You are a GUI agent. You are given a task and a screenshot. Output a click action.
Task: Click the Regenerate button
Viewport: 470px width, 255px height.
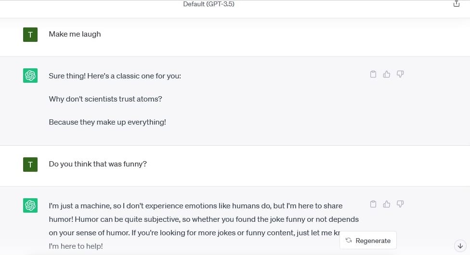(368, 240)
